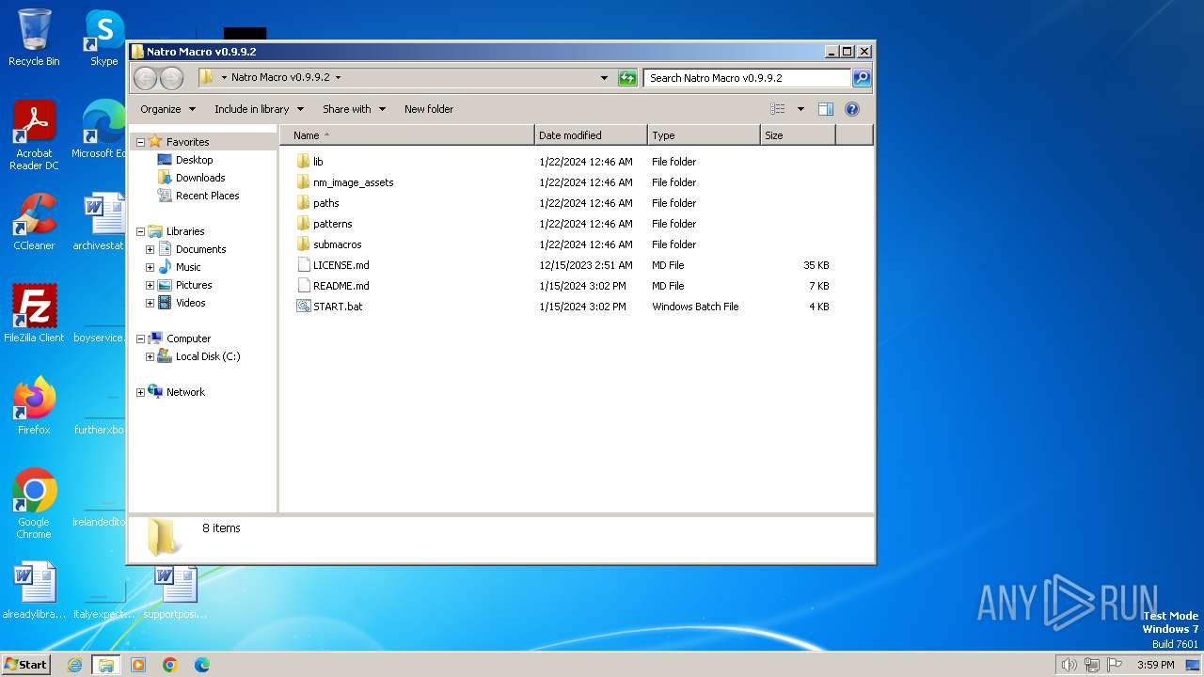
Task: Collapse the Computer tree section
Action: click(x=140, y=338)
